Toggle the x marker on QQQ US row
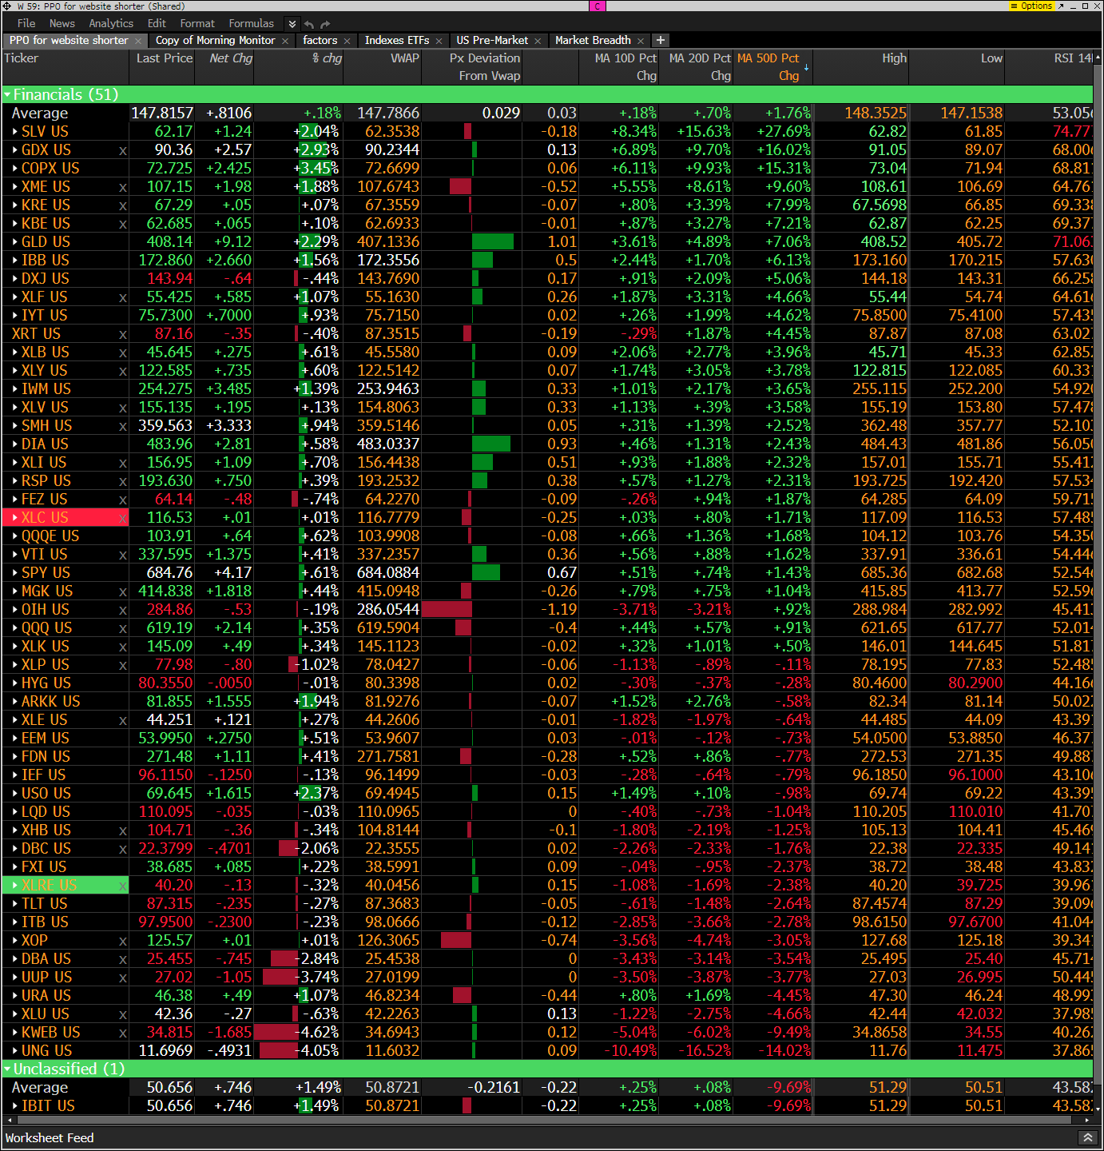Viewport: 1104px width, 1151px height. (x=122, y=628)
